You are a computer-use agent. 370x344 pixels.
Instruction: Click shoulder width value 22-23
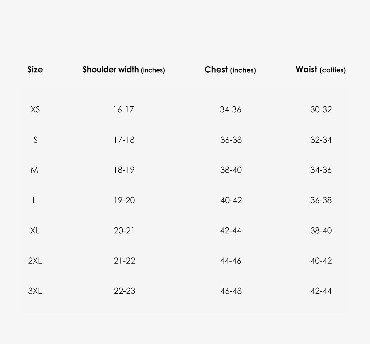tap(124, 291)
